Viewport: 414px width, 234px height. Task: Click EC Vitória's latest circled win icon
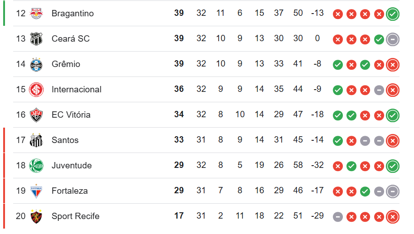click(393, 115)
